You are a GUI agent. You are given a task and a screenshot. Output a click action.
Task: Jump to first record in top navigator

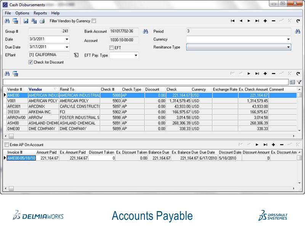233,21
